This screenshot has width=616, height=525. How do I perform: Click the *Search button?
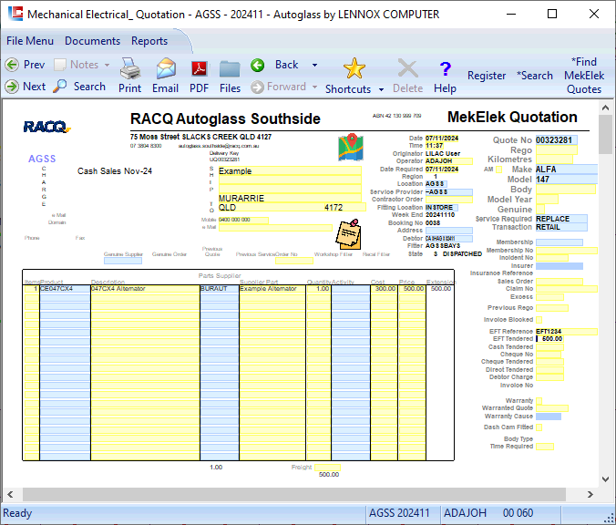coord(534,76)
